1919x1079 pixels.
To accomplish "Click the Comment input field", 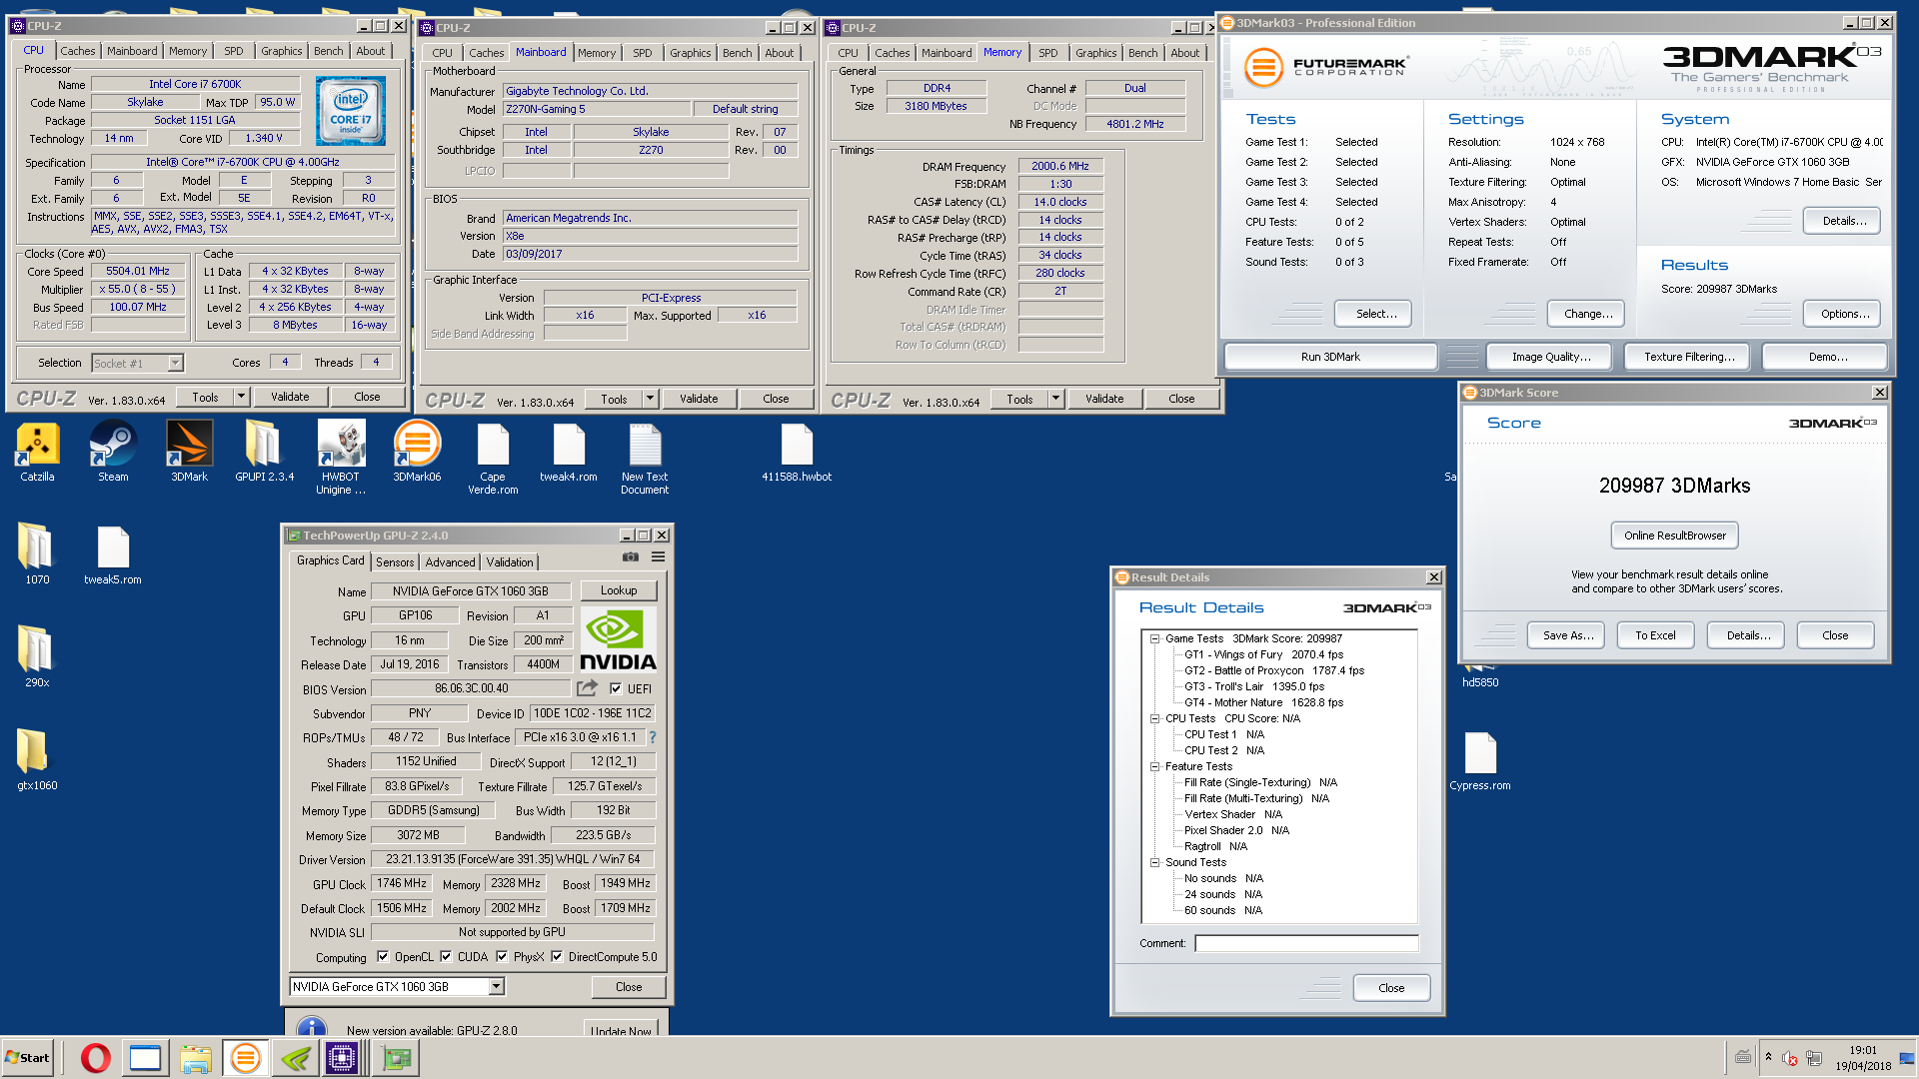I will [1306, 943].
